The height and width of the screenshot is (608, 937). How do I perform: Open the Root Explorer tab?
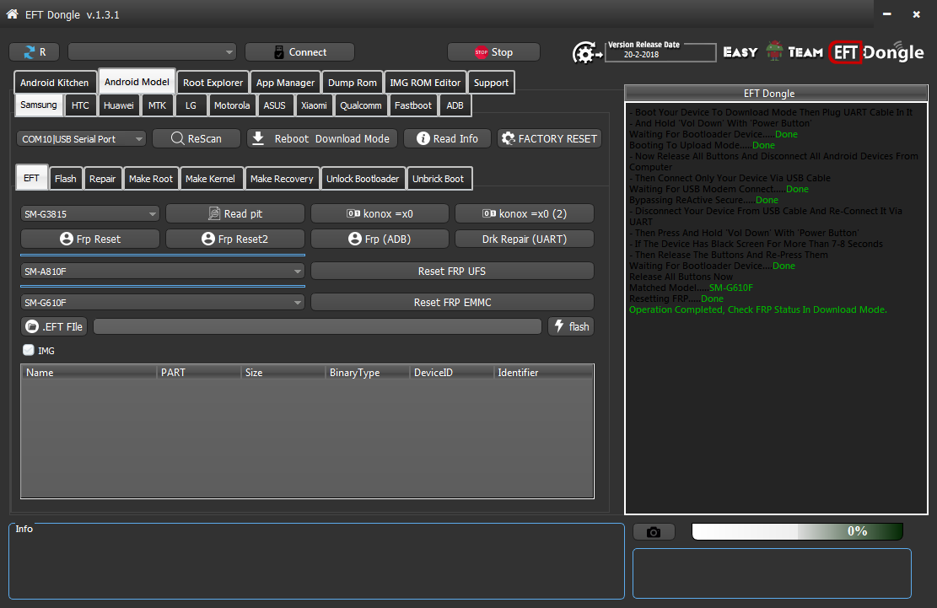tap(213, 83)
